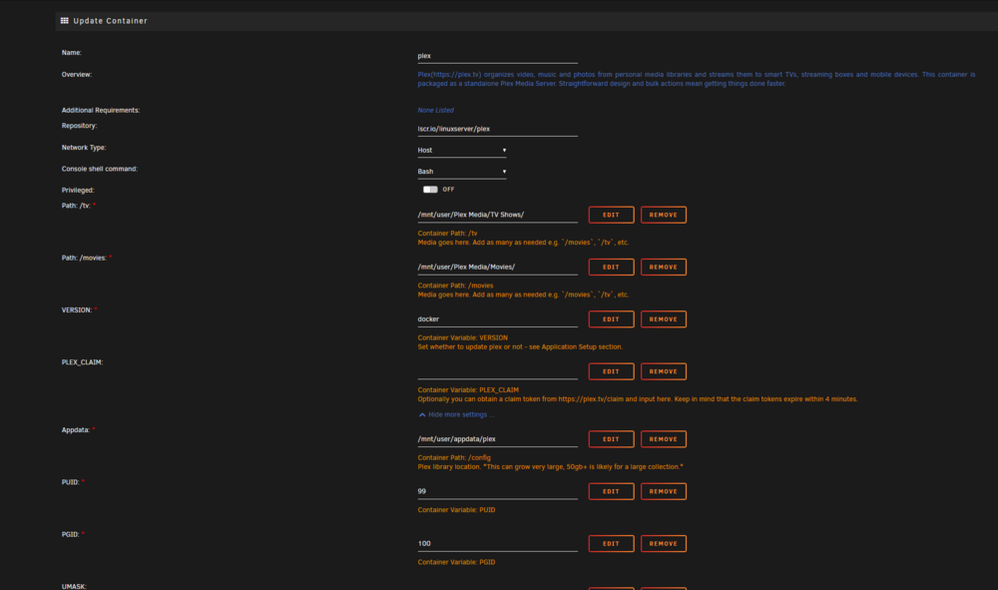Click the Name field containing plex

click(x=497, y=56)
